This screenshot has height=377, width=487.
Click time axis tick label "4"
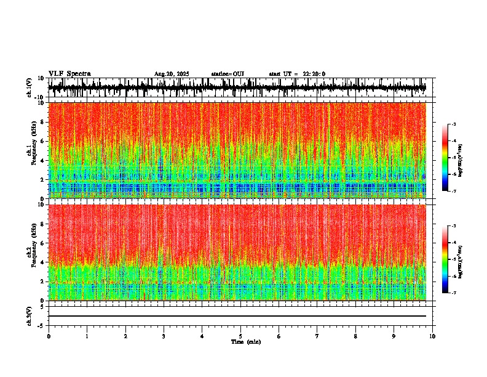tap(202, 336)
